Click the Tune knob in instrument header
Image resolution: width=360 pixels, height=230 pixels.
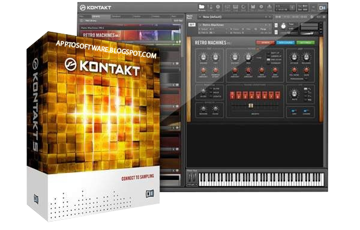click(x=284, y=26)
